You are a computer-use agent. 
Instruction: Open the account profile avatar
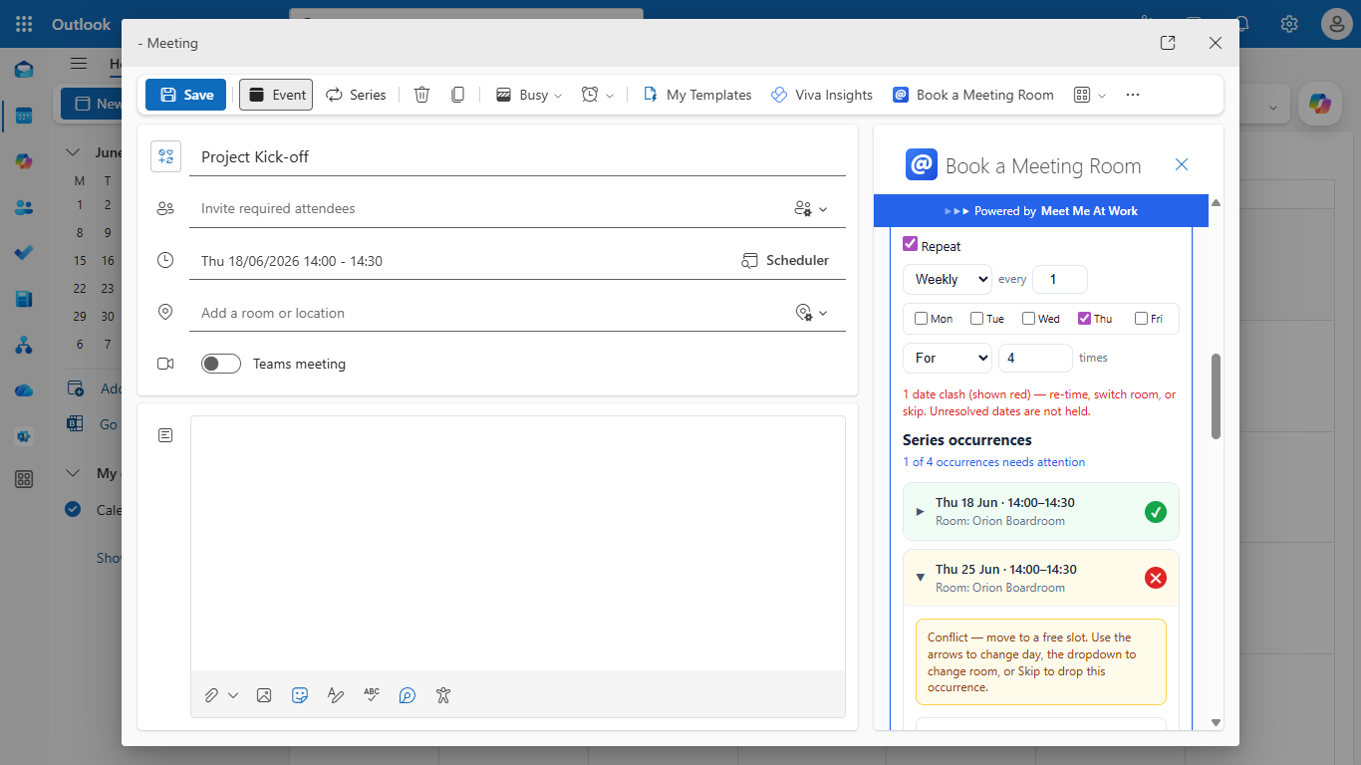[1336, 24]
